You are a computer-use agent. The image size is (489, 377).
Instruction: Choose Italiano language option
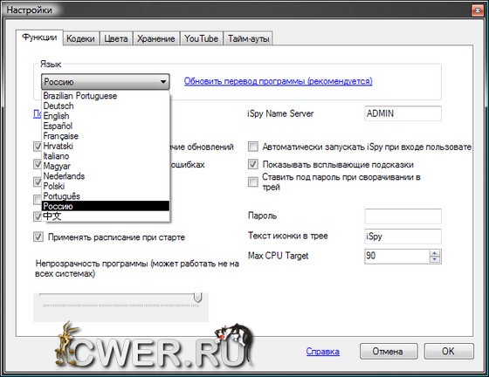pos(106,156)
